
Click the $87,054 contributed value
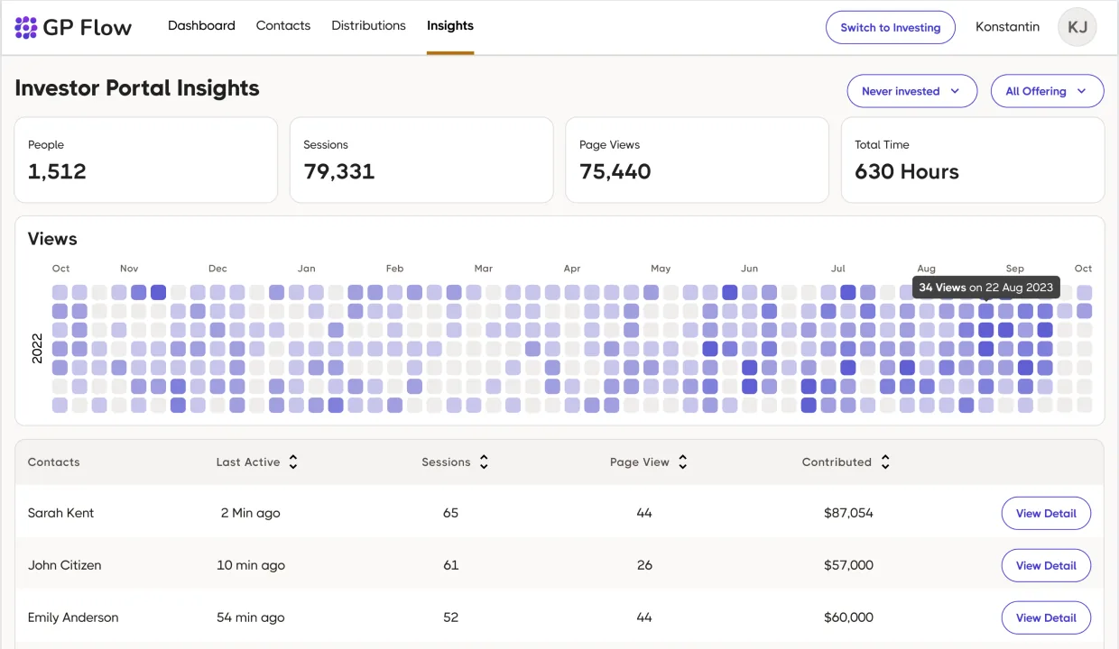tap(848, 513)
